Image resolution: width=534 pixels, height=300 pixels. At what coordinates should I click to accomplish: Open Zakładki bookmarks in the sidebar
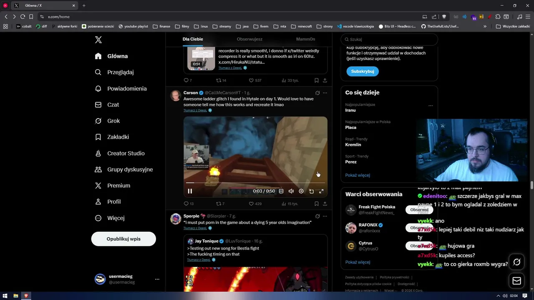(x=112, y=137)
